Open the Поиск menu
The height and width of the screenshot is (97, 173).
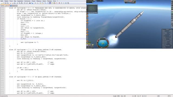click(x=11, y=1)
